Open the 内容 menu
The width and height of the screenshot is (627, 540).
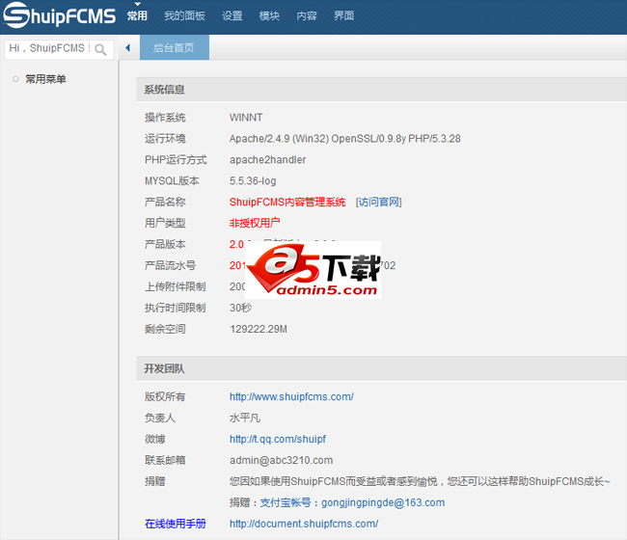pyautogui.click(x=307, y=15)
